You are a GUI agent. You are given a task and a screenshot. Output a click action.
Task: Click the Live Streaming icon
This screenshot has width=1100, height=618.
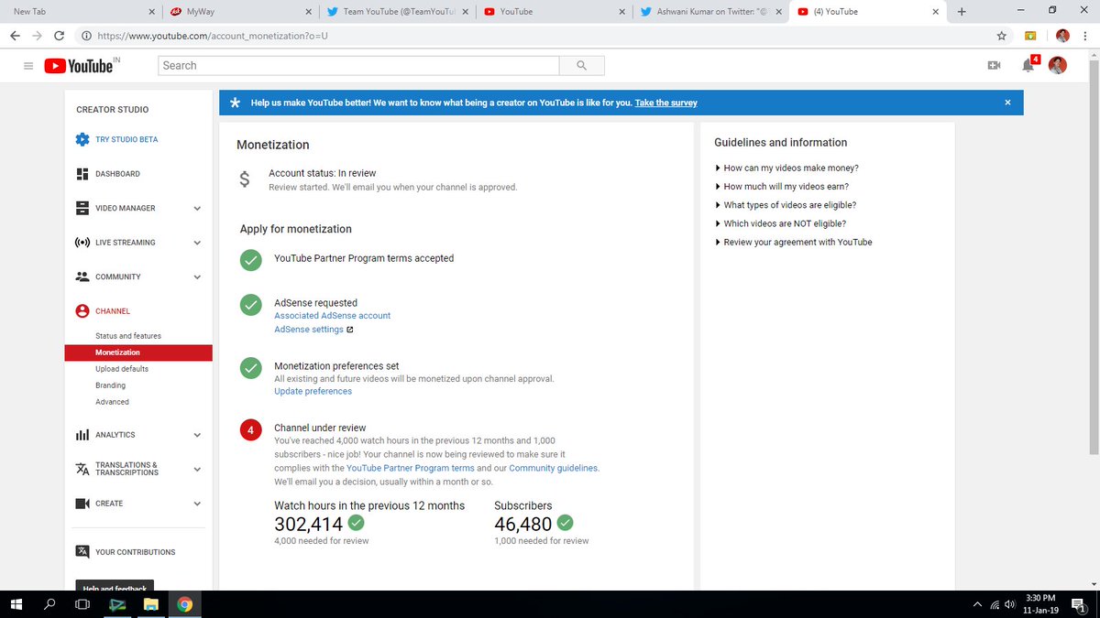click(x=82, y=243)
